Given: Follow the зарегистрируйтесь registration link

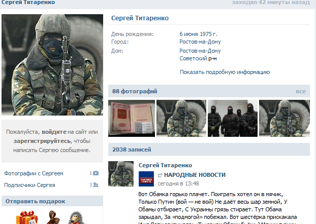Looking at the screenshot, I should [x=43, y=141].
